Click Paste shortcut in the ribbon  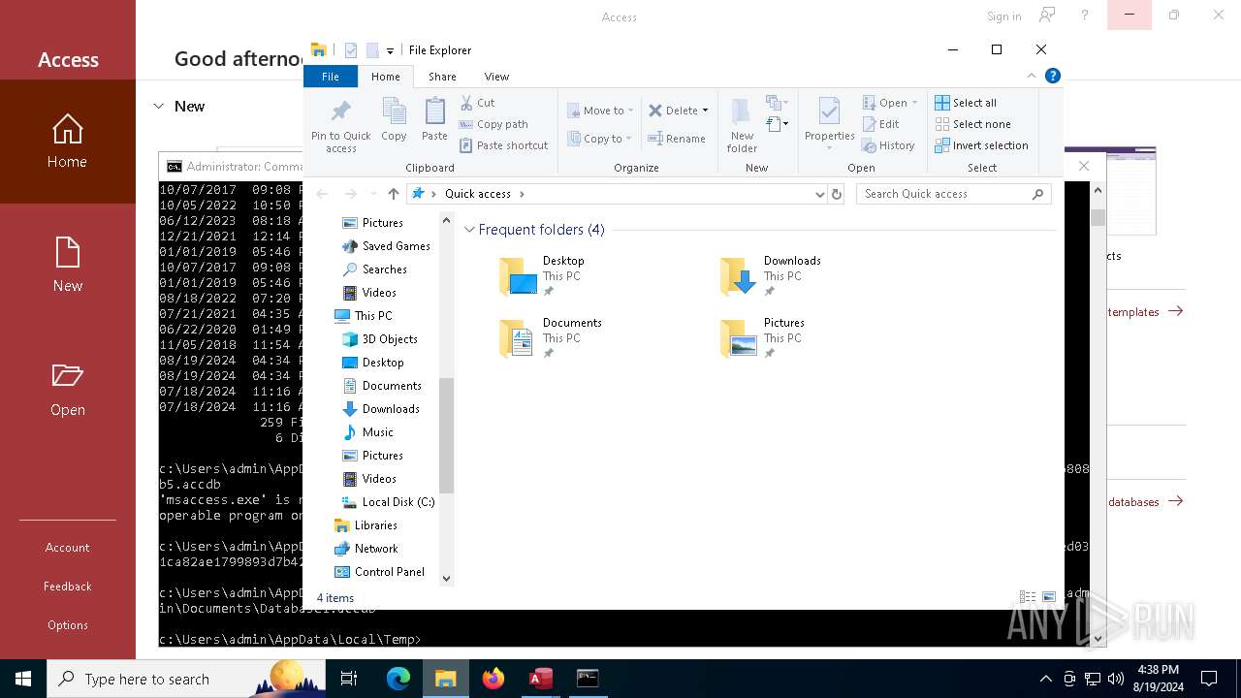(x=503, y=145)
